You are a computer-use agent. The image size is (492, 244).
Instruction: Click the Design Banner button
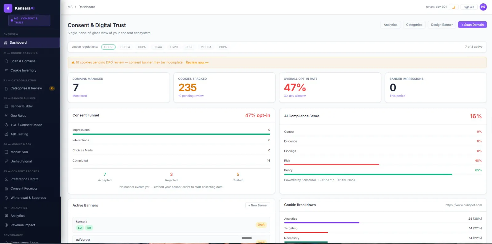[x=442, y=25]
